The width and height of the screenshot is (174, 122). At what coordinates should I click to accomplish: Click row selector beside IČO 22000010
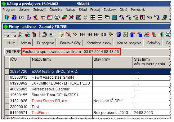point(7,107)
